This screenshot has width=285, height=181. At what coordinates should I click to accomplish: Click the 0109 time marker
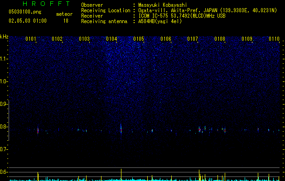(x=247, y=39)
